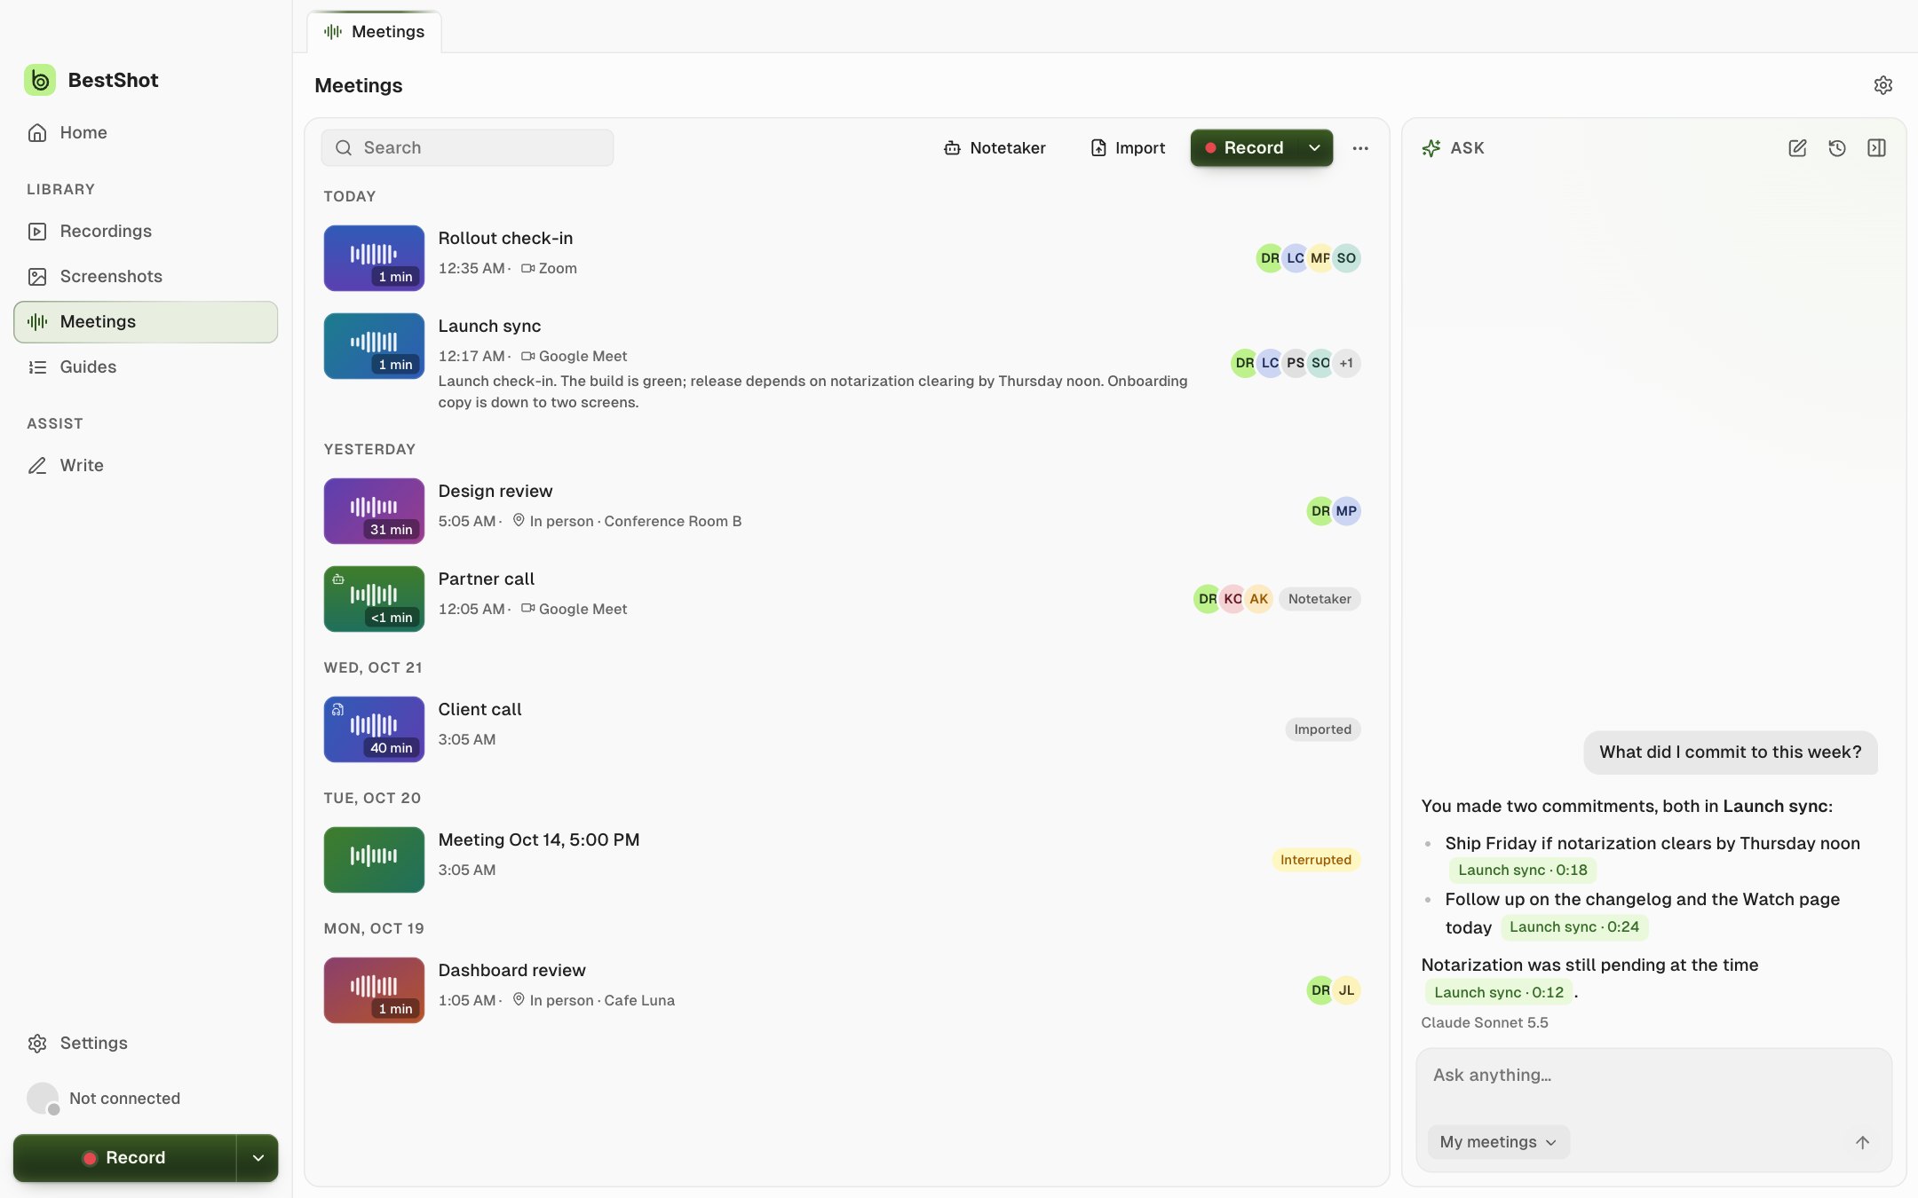Open the Dashboard review thumbnail

374,990
